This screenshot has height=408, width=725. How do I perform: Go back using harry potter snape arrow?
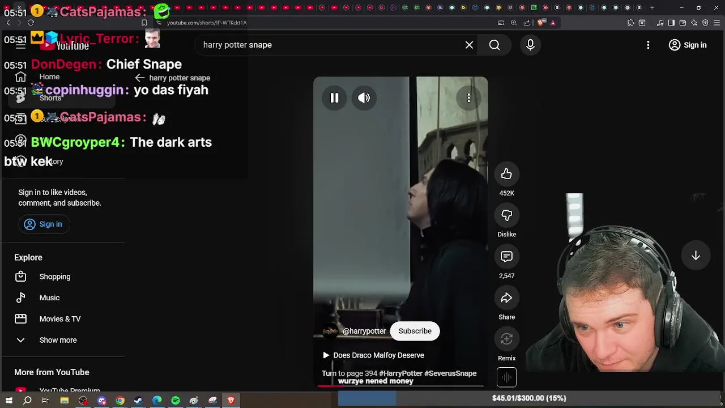pos(140,78)
